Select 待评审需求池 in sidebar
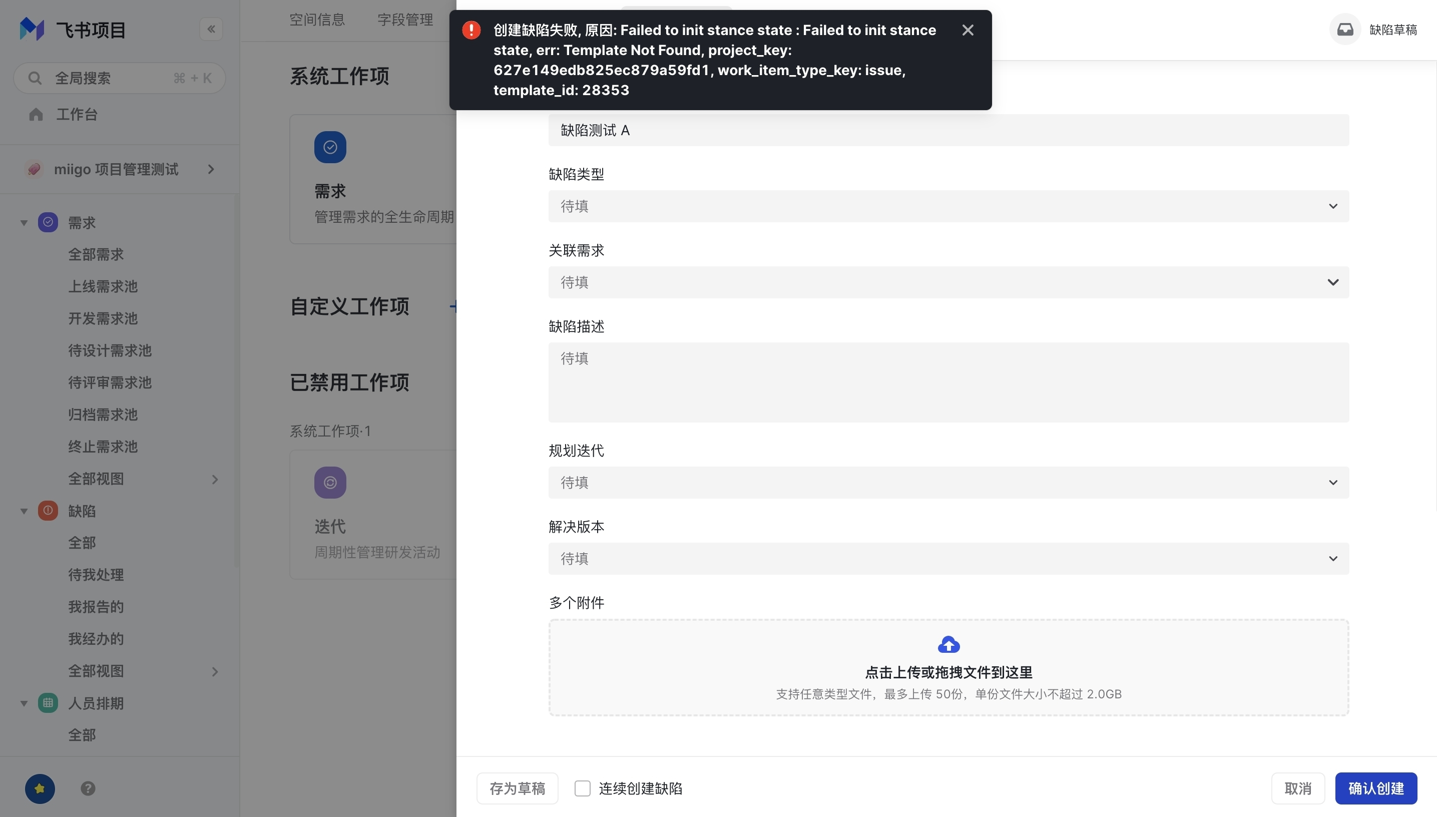Viewport: 1437px width, 817px height. (110, 382)
